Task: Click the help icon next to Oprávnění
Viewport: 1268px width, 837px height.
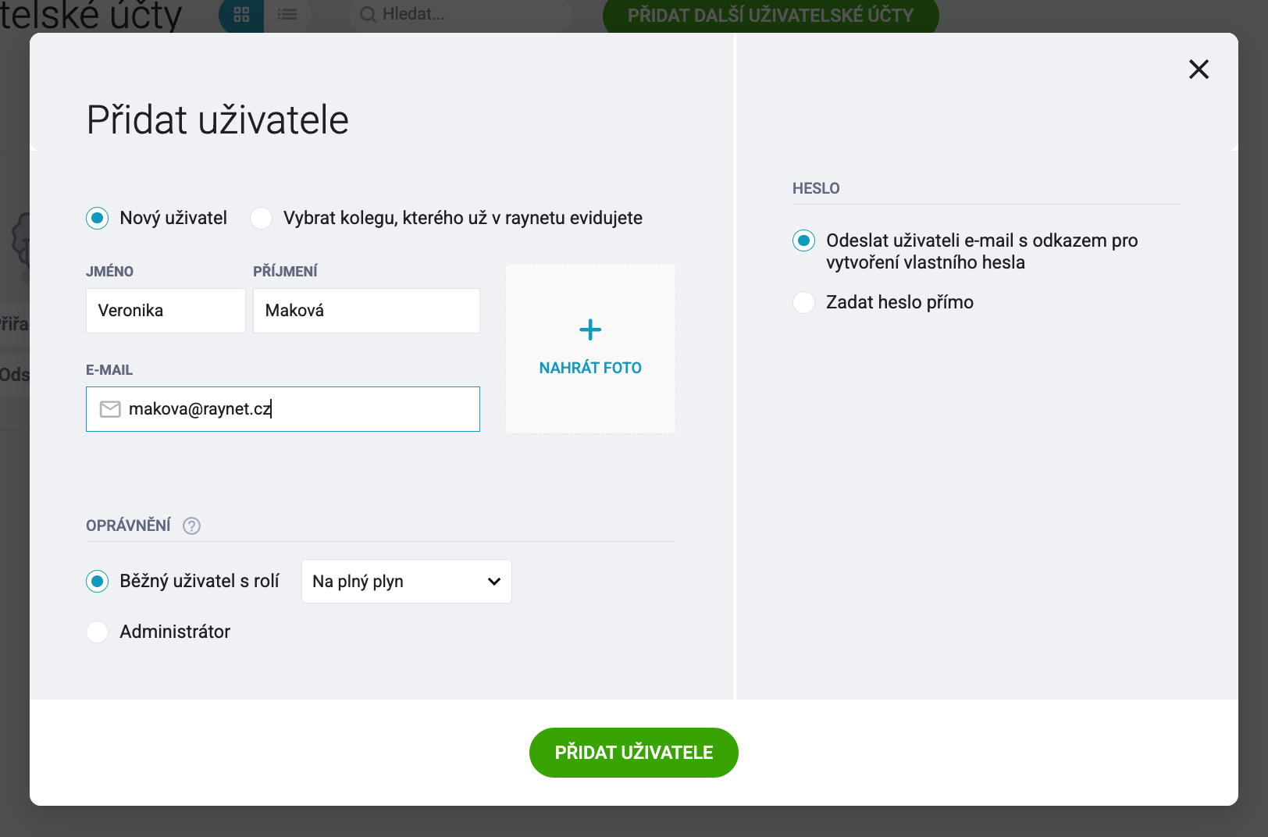Action: point(191,526)
